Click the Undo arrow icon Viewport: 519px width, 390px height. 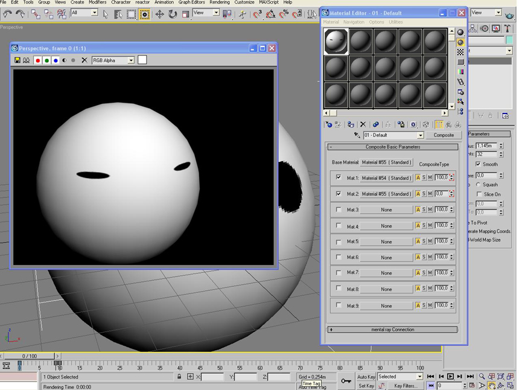(7, 14)
